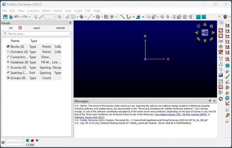Image resolution: width=232 pixels, height=148 pixels.
Task: Click the zoom magnifier icon in right toolbar
Action: pyautogui.click(x=221, y=99)
